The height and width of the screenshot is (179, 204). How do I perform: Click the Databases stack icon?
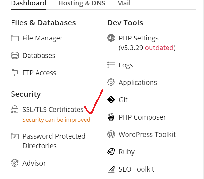(x=15, y=56)
